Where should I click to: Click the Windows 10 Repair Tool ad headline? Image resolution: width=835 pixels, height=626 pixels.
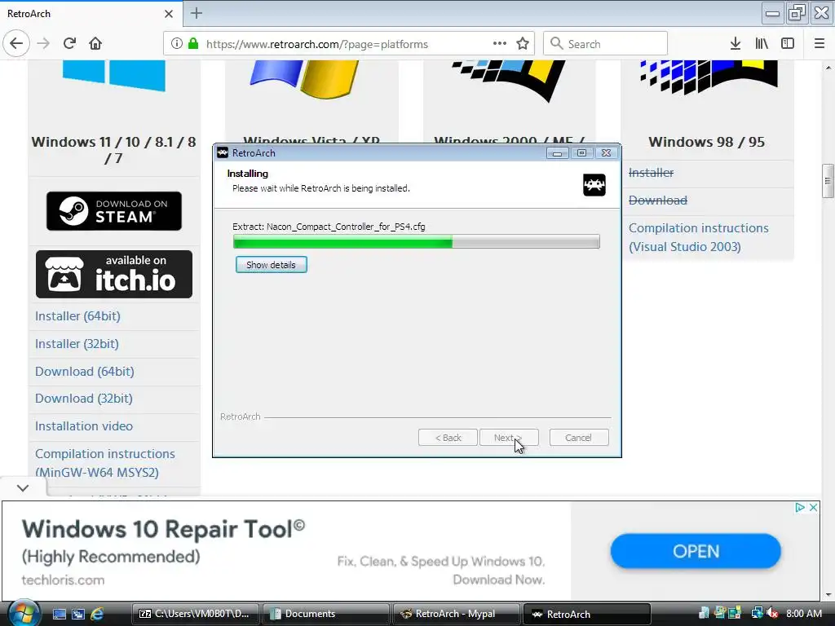(163, 529)
